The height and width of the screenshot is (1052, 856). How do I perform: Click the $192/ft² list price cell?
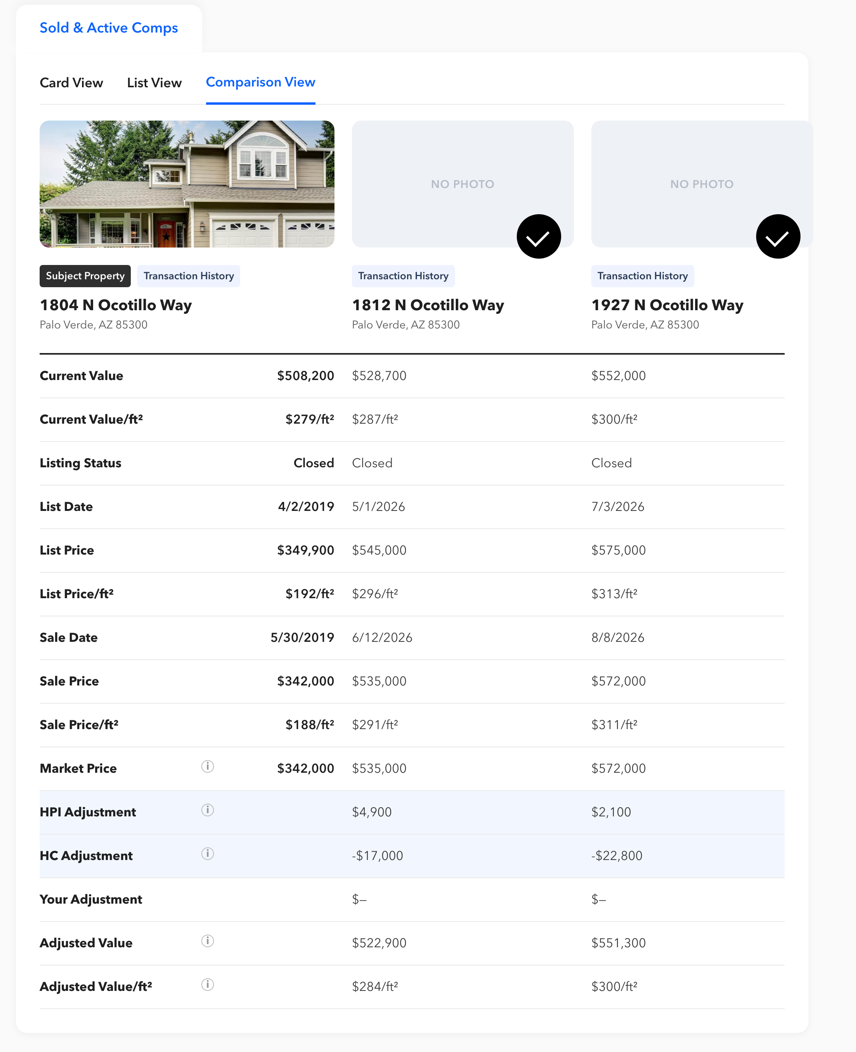(310, 594)
